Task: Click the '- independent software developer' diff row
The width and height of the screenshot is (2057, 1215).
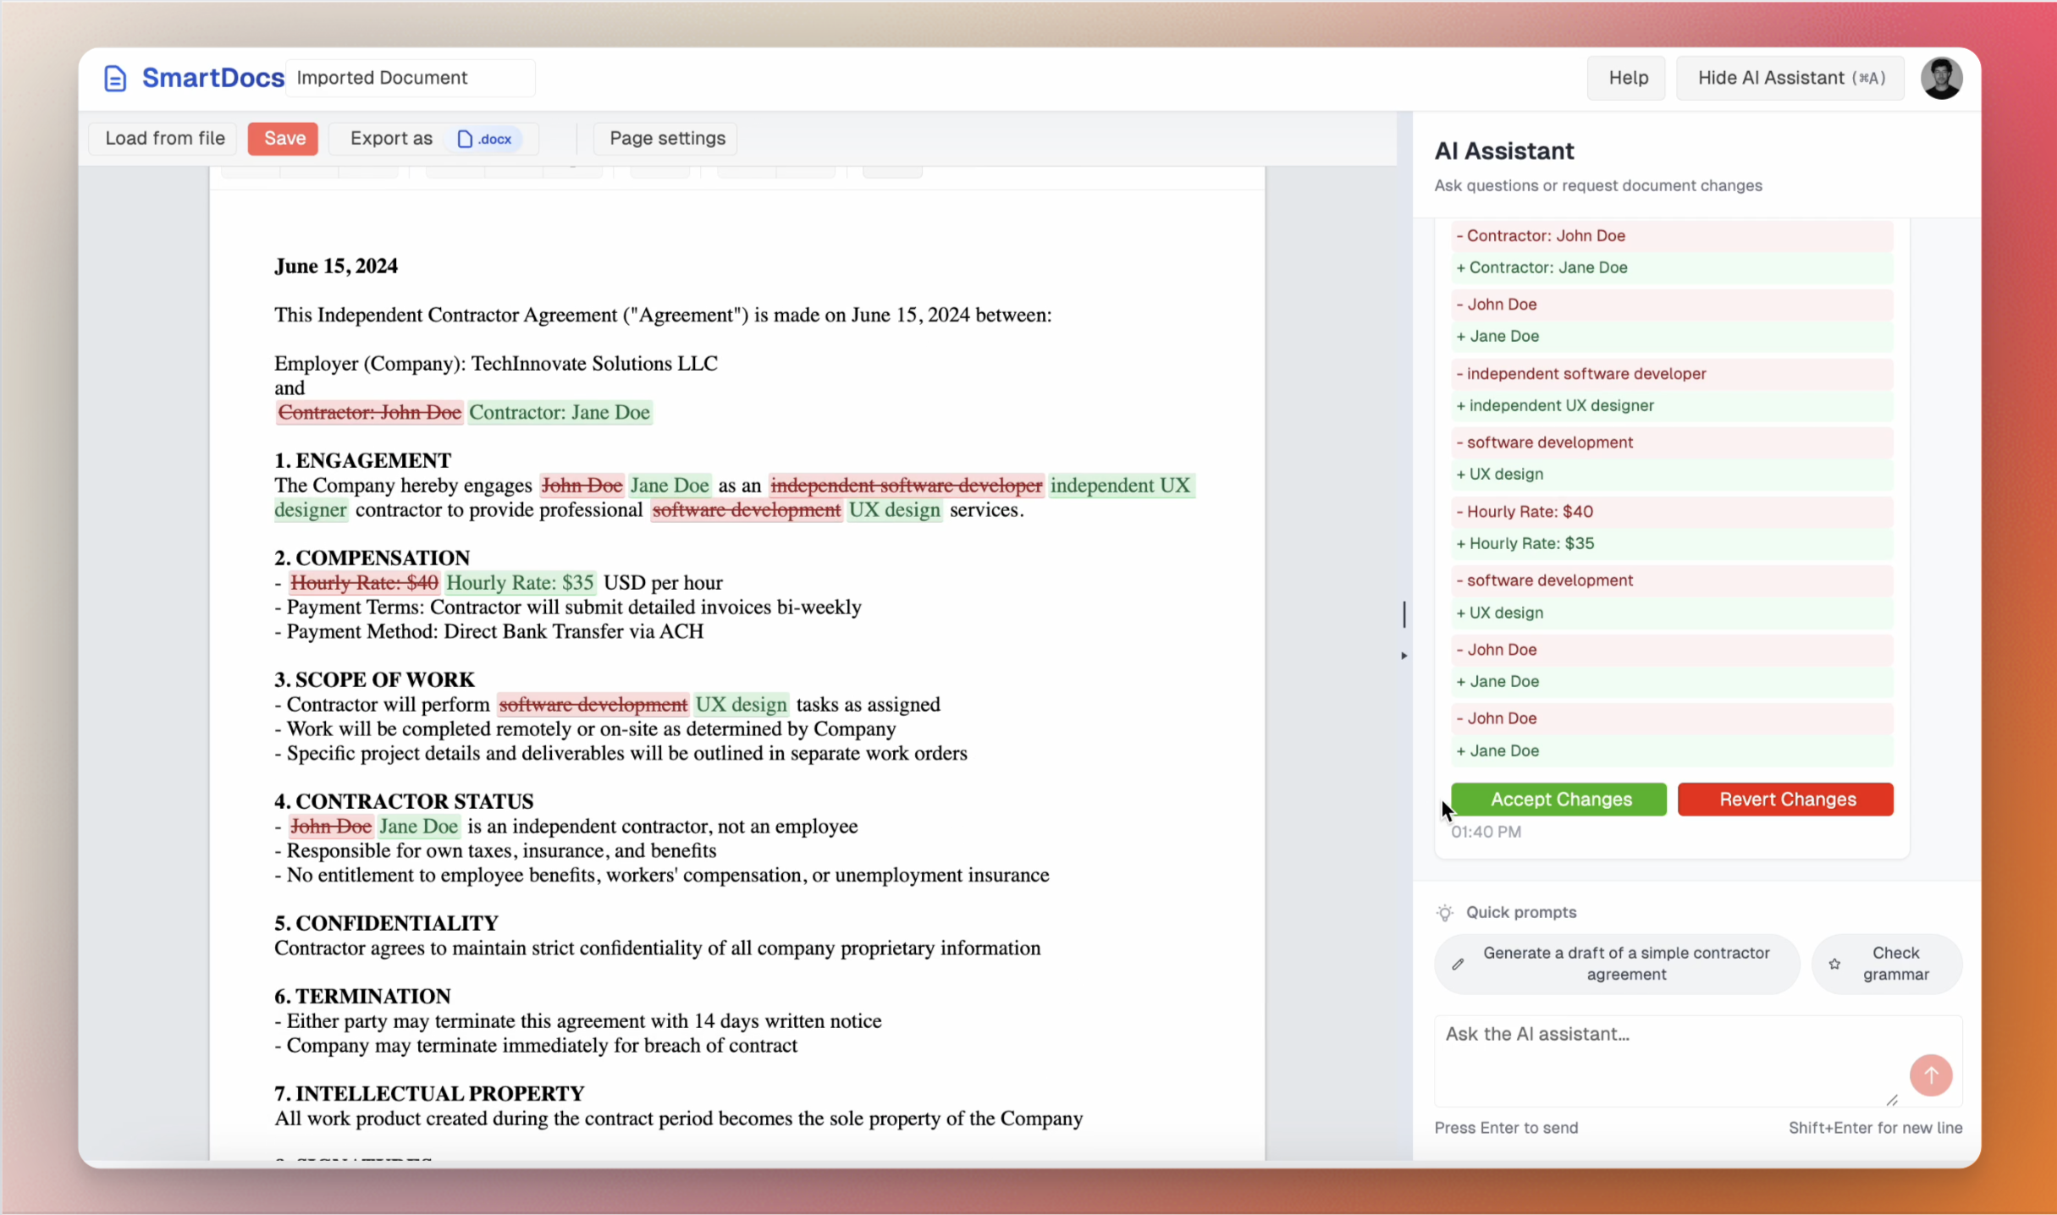Action: point(1672,374)
